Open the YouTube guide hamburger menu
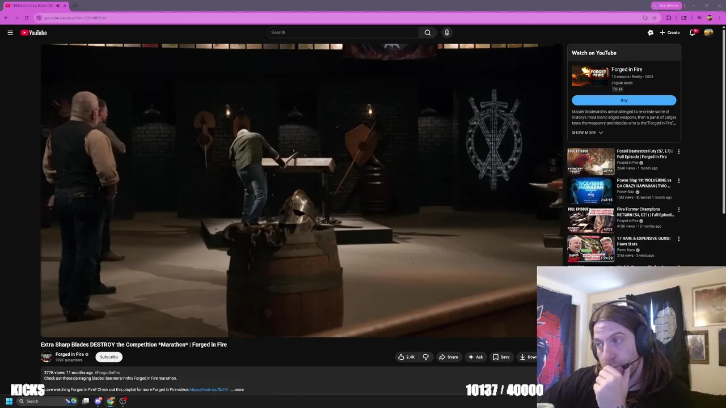The image size is (726, 408). coord(10,33)
